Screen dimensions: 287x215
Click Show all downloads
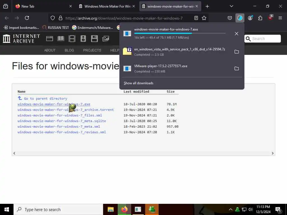coord(138,83)
